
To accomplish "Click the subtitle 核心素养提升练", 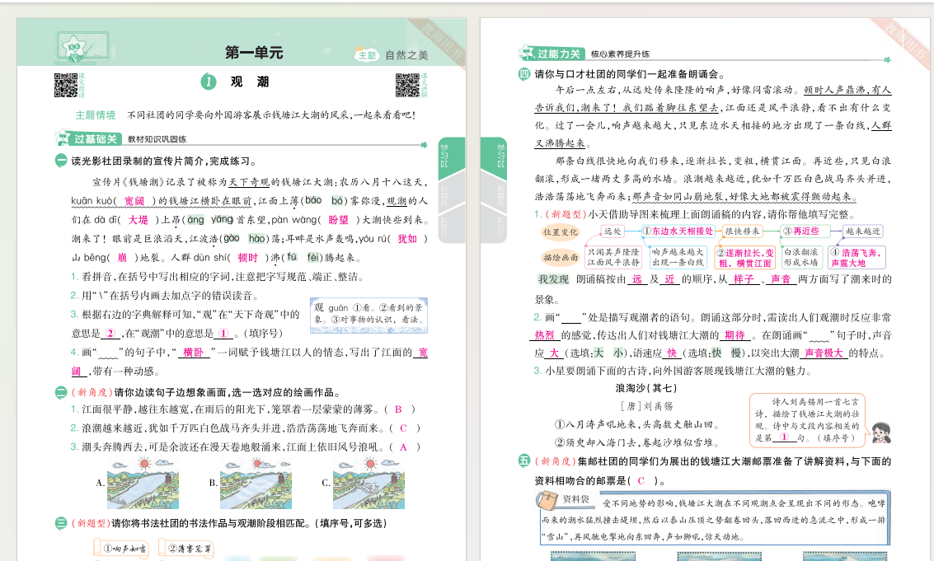I will [x=620, y=54].
